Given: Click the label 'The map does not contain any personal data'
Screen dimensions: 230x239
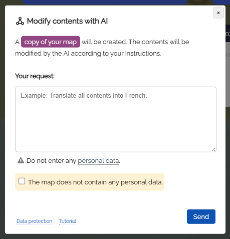Looking at the screenshot, I should pyautogui.click(x=96, y=182).
